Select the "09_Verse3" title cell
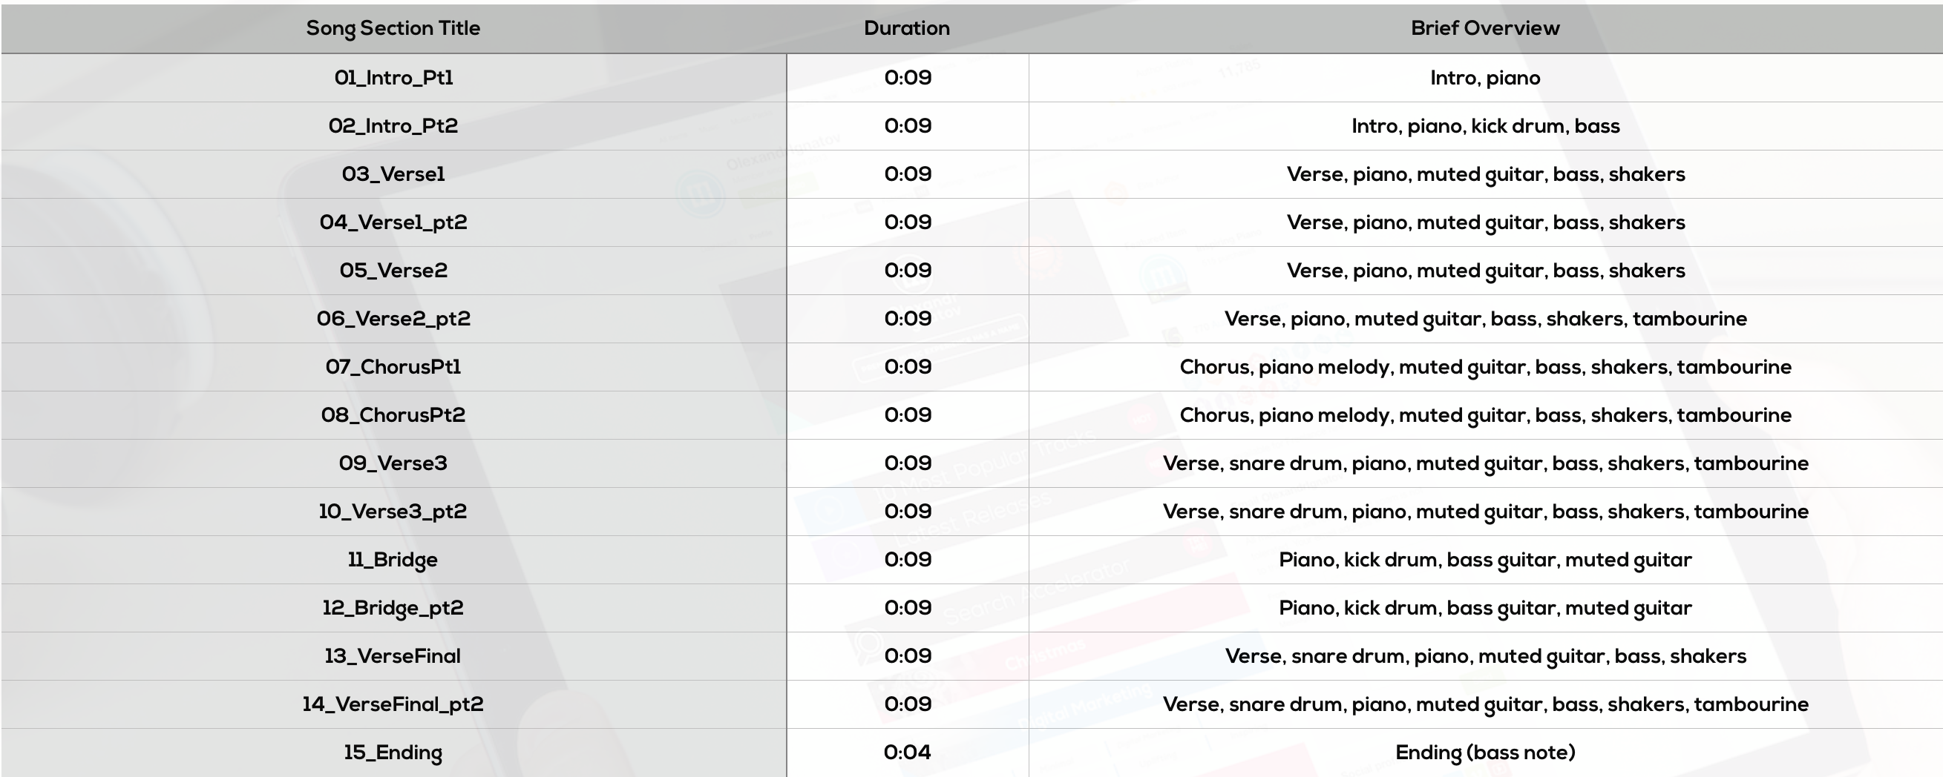This screenshot has width=1943, height=777. tap(393, 463)
